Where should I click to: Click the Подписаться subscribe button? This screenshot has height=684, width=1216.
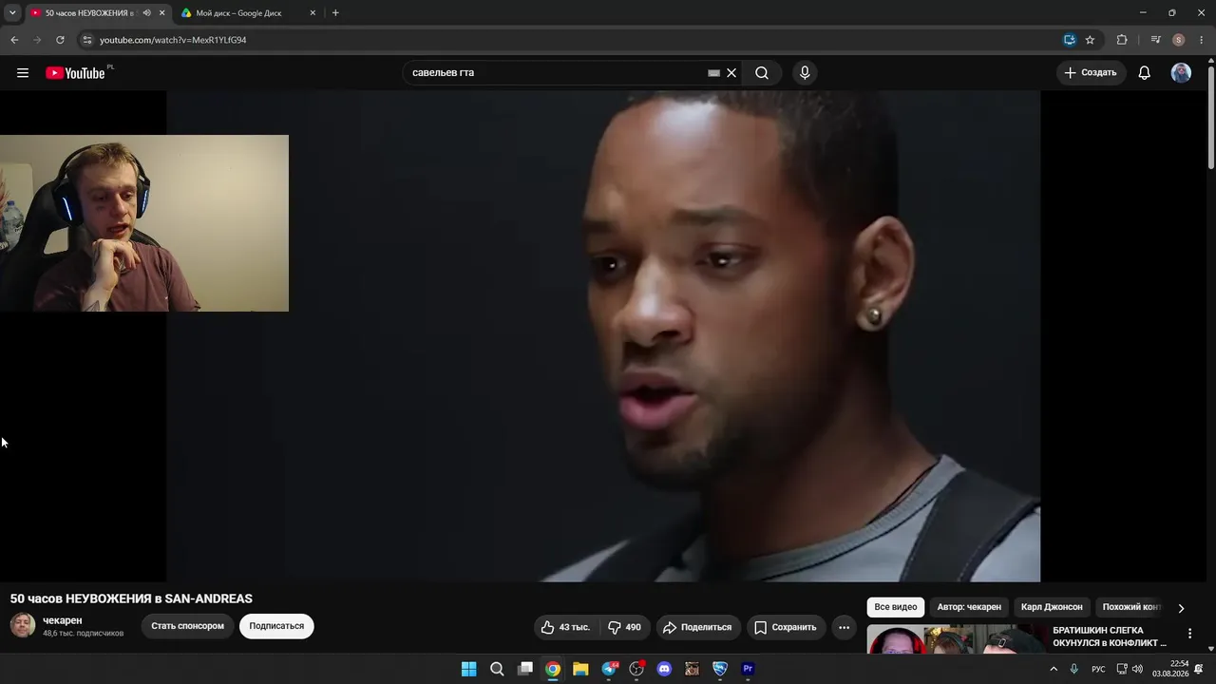coord(276,626)
